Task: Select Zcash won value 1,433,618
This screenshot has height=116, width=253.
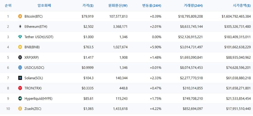Action: tap(120, 109)
